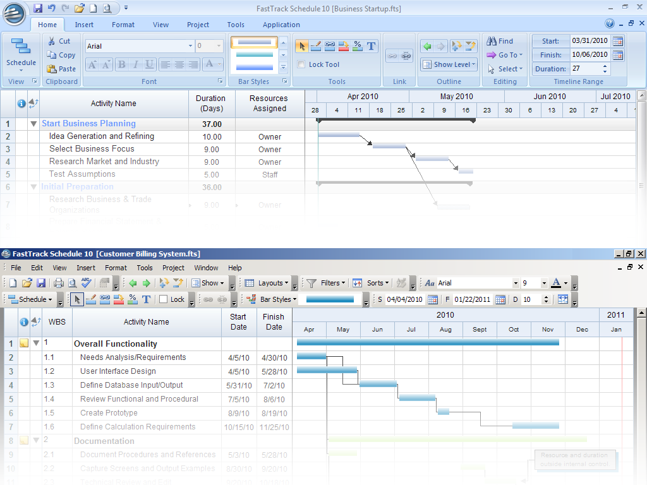This screenshot has width=647, height=485.
Task: Open calendar picker next to Start date 03/31/2010
Action: (x=618, y=41)
